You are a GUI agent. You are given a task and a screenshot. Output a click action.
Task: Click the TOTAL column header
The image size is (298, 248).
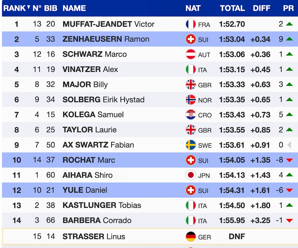232,8
